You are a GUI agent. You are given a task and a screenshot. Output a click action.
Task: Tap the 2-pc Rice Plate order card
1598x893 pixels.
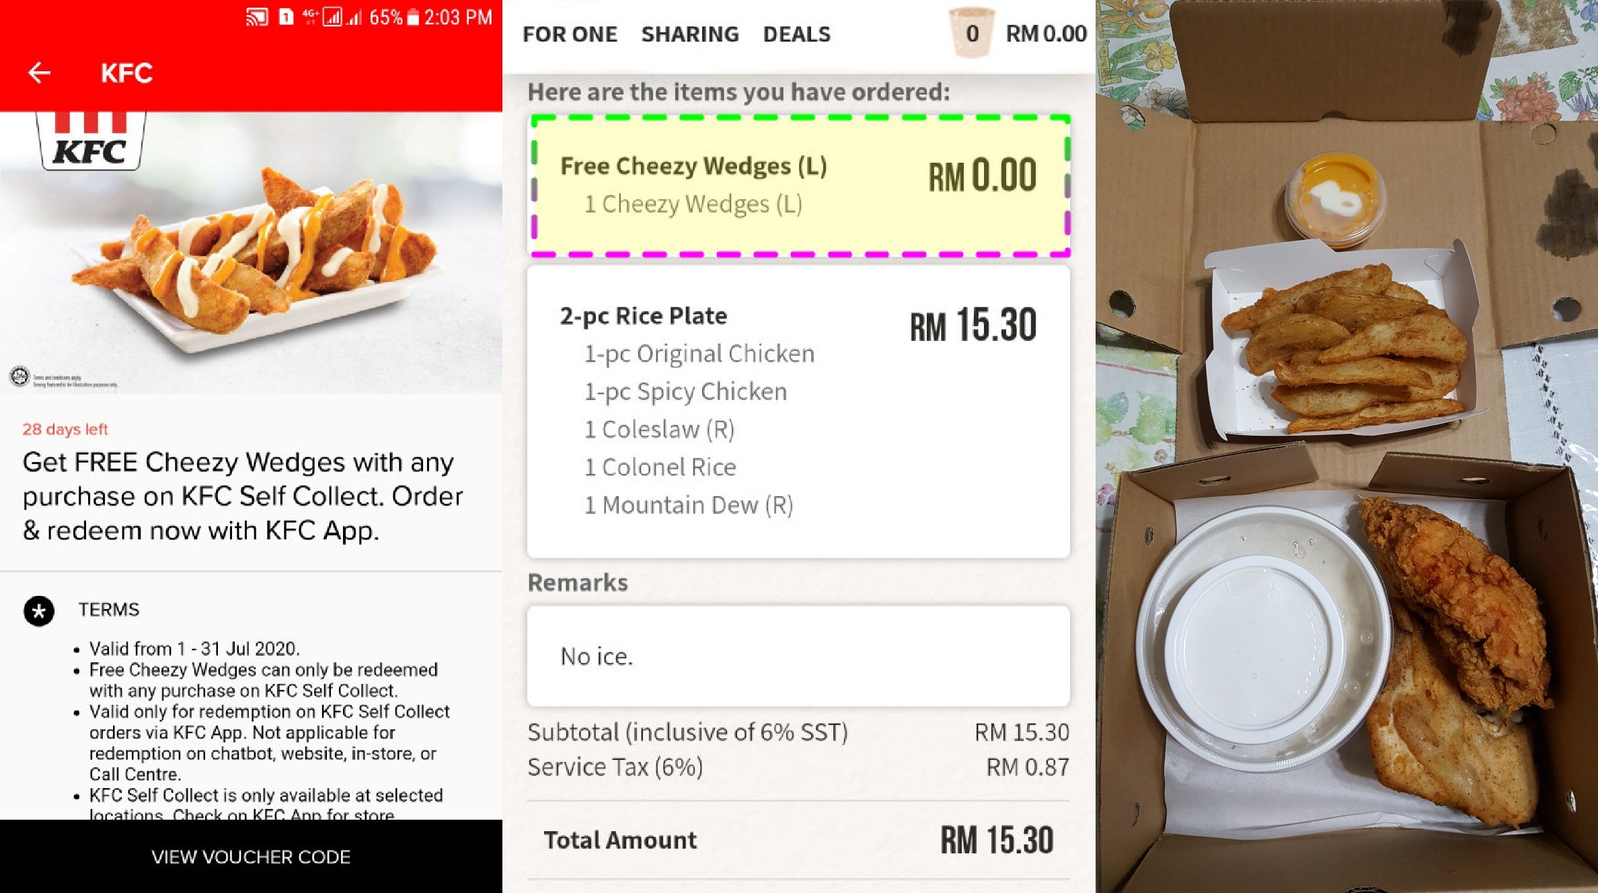798,412
